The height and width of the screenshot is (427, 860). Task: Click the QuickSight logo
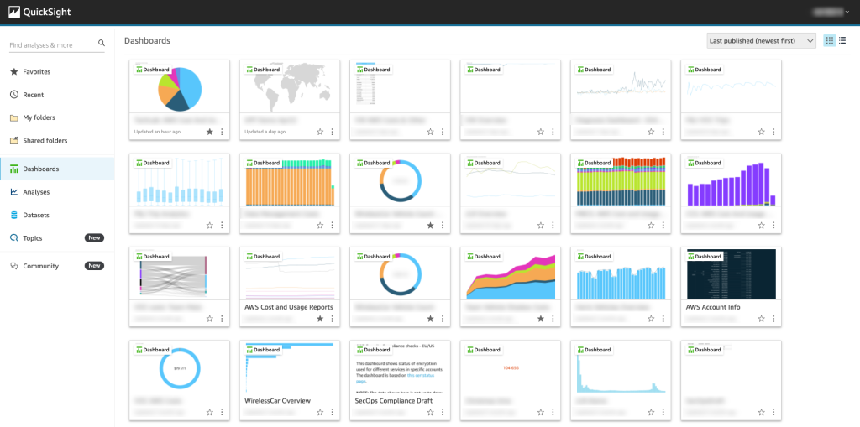(x=39, y=12)
